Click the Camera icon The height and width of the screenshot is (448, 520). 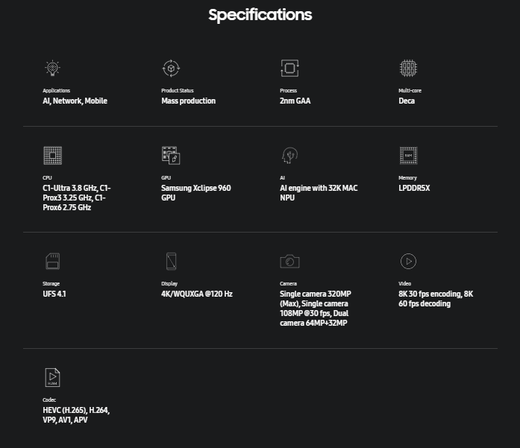289,262
